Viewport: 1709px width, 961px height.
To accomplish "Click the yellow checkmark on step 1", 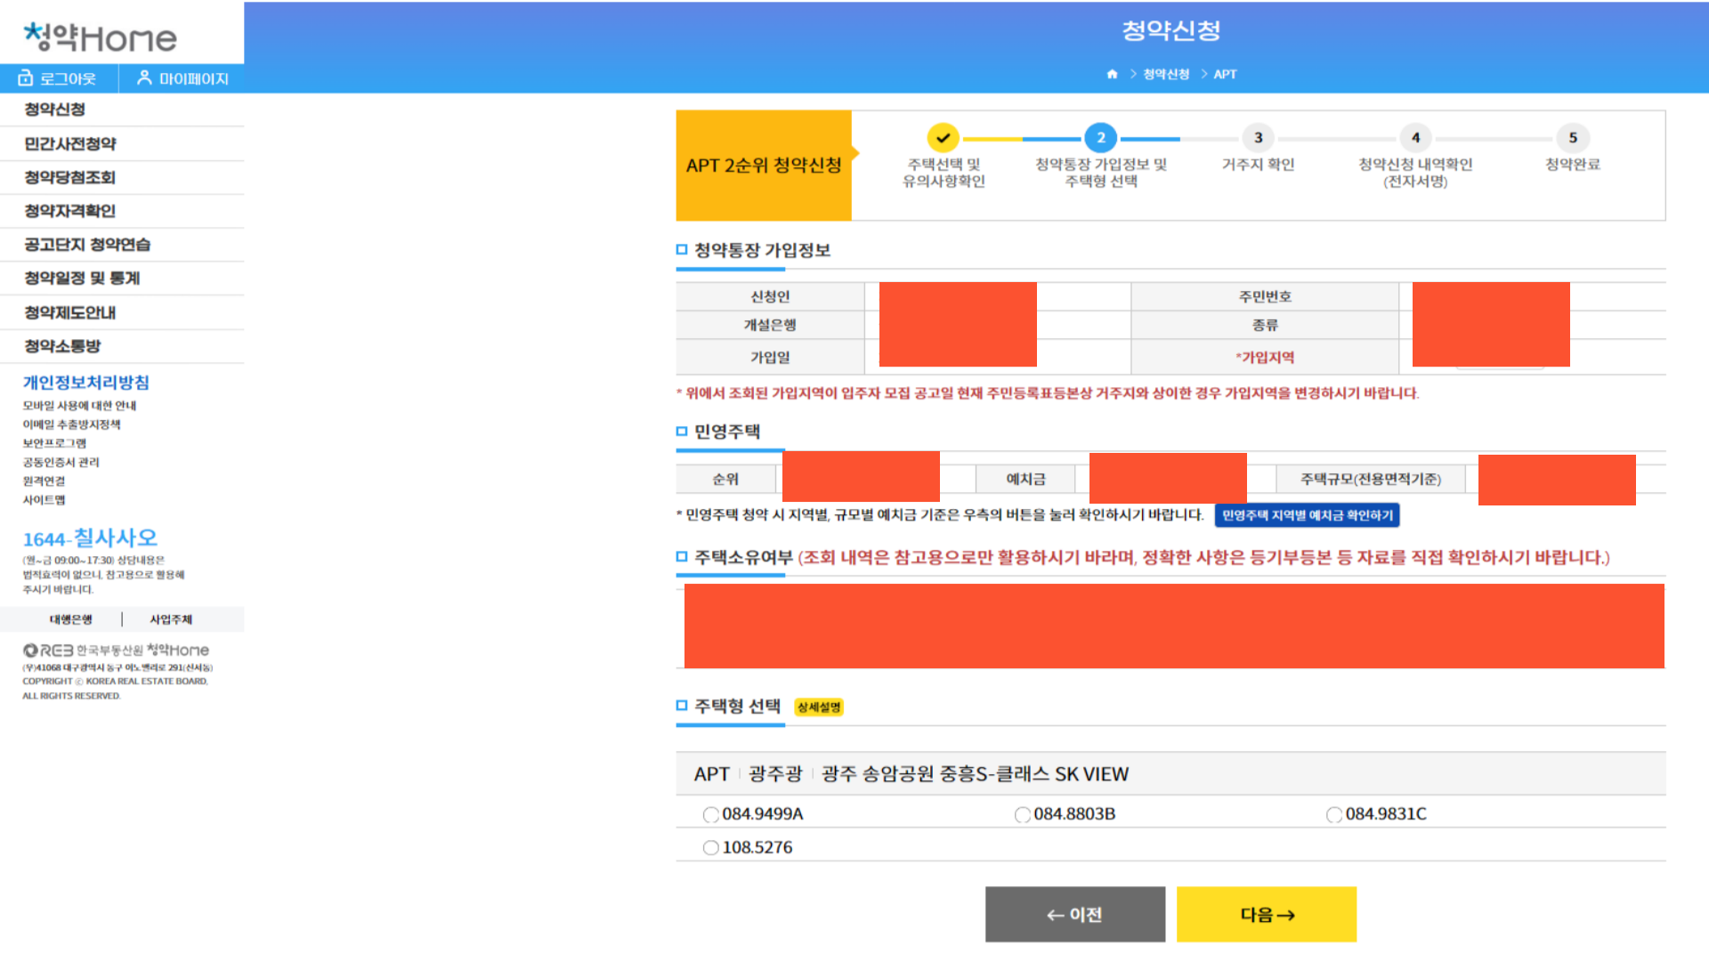I will pyautogui.click(x=943, y=138).
